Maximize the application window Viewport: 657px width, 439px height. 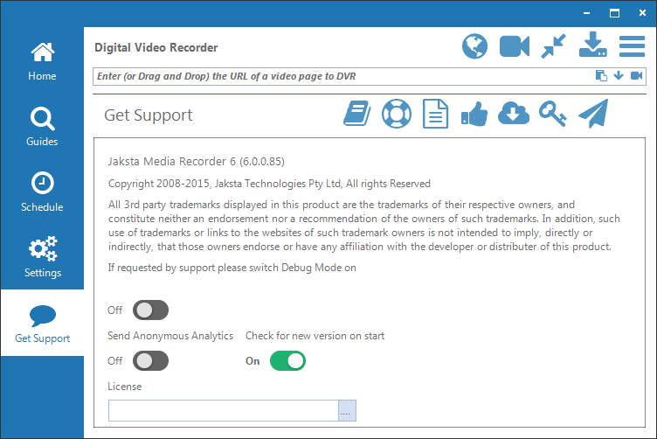pos(615,13)
